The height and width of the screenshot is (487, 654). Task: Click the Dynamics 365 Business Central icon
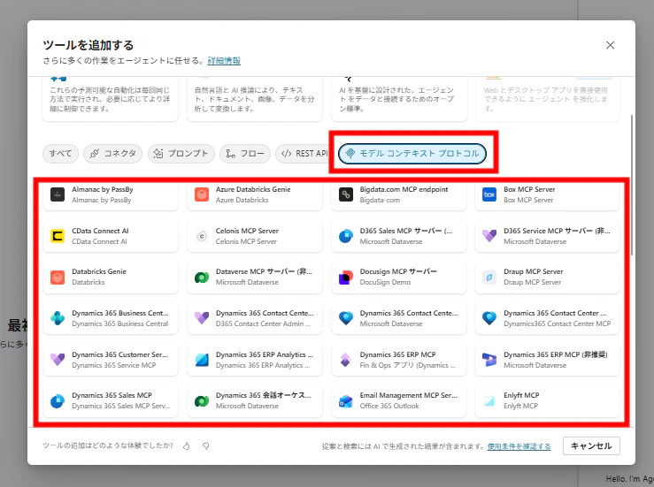[x=58, y=318]
